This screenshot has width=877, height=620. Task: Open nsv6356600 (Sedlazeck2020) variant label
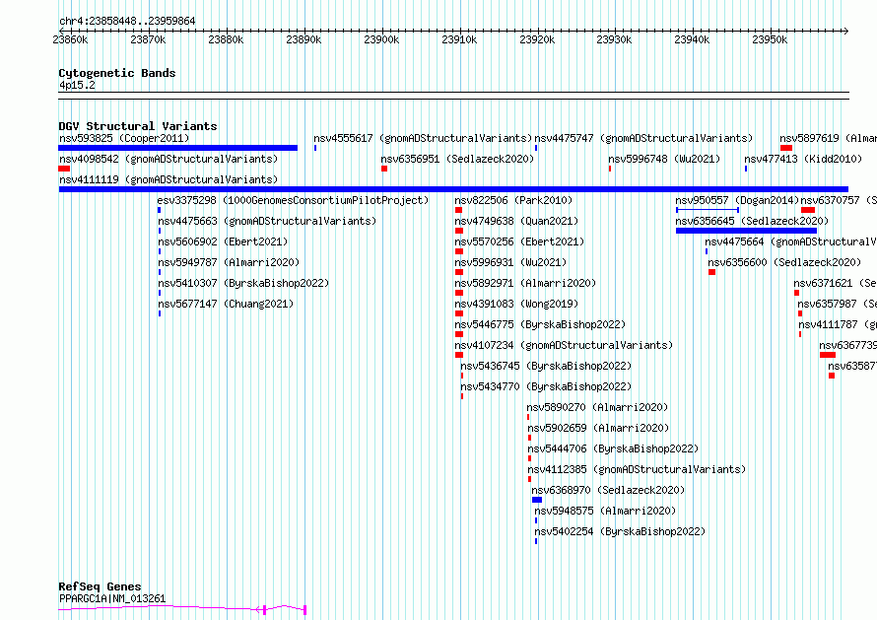coord(784,262)
